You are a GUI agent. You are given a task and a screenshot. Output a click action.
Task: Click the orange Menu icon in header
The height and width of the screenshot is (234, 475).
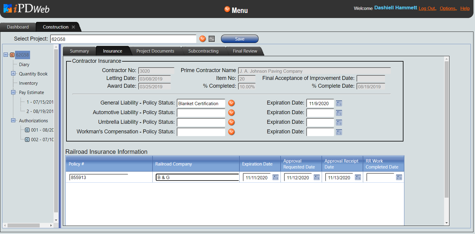click(x=227, y=9)
